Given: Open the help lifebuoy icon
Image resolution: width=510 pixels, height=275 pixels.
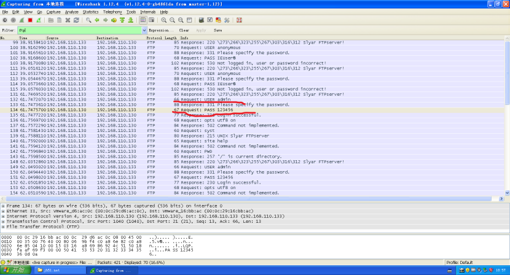Looking at the screenshot, I should coord(239,20).
